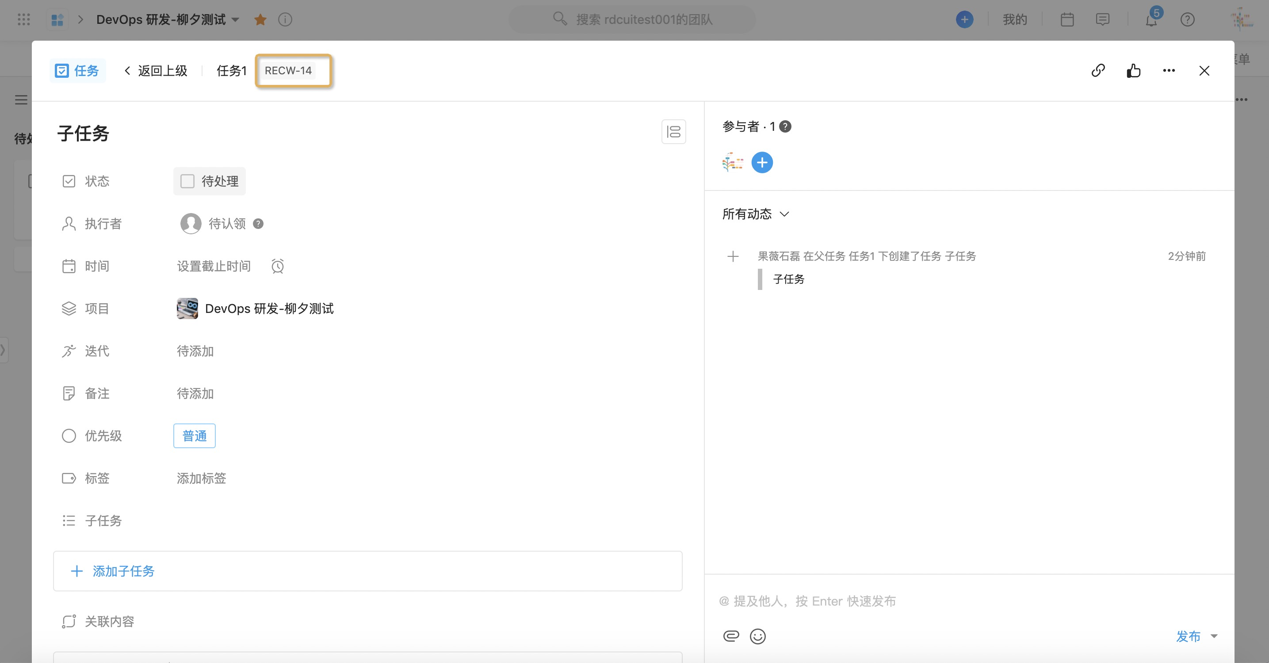The height and width of the screenshot is (663, 1269).
Task: Open the 普通 priority selector
Action: (x=194, y=435)
